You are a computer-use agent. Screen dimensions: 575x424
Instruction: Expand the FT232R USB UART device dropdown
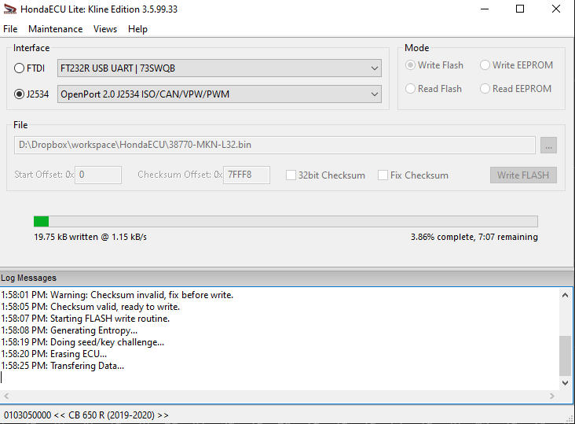click(219, 68)
